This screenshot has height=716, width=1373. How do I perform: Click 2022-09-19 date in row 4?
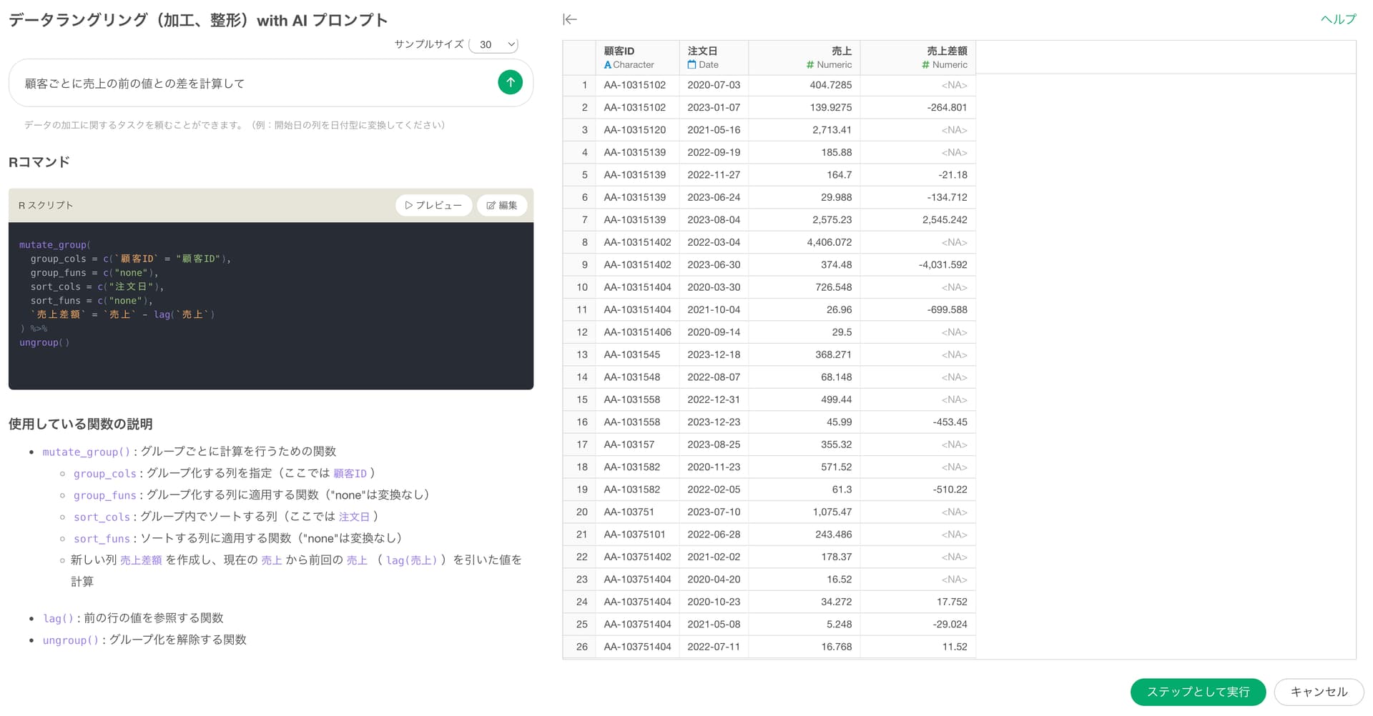click(714, 152)
